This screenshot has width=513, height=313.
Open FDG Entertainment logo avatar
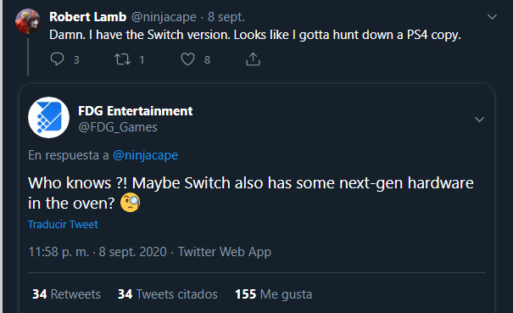click(x=48, y=117)
